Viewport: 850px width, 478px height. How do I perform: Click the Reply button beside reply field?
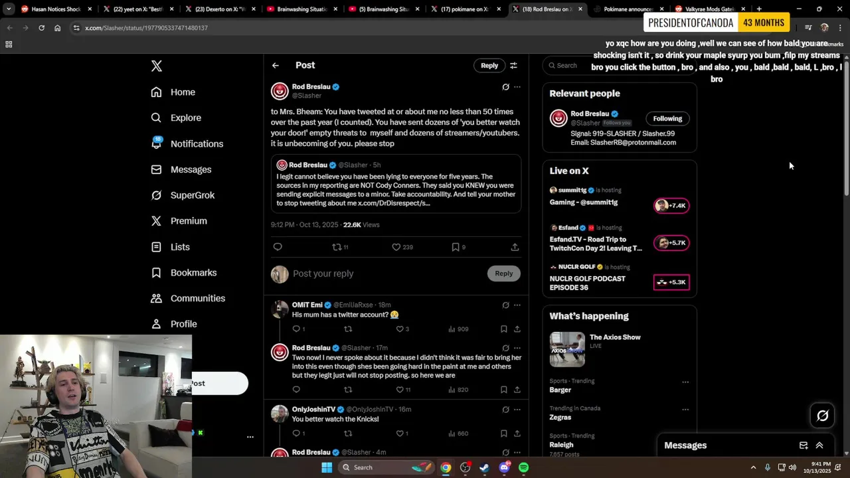coord(503,274)
